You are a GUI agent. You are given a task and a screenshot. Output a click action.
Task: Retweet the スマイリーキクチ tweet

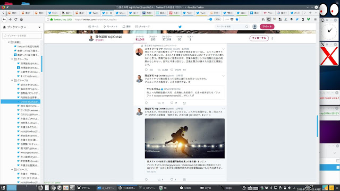159,70
